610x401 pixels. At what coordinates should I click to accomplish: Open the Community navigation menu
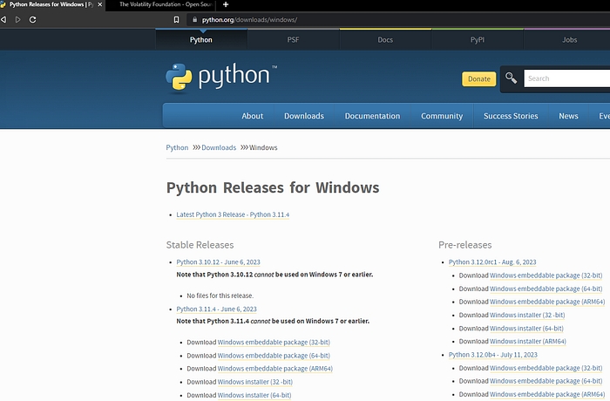click(442, 116)
